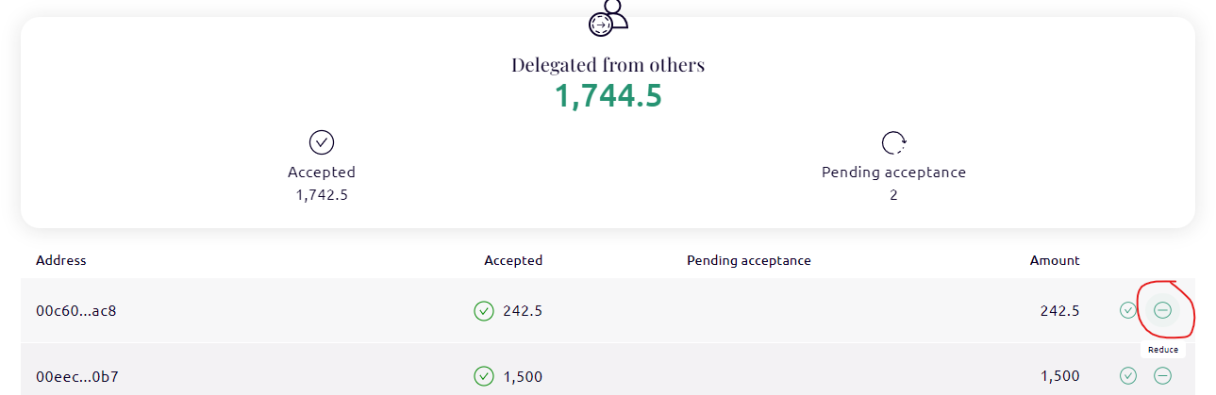
Task: Click the accept checkmark icon for 00c60...ac8
Action: pos(1128,309)
